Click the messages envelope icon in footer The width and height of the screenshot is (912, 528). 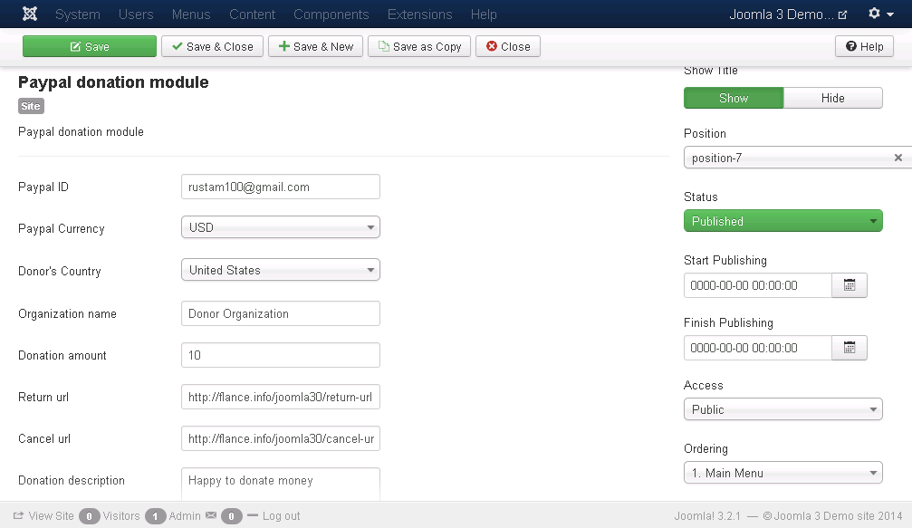click(210, 515)
